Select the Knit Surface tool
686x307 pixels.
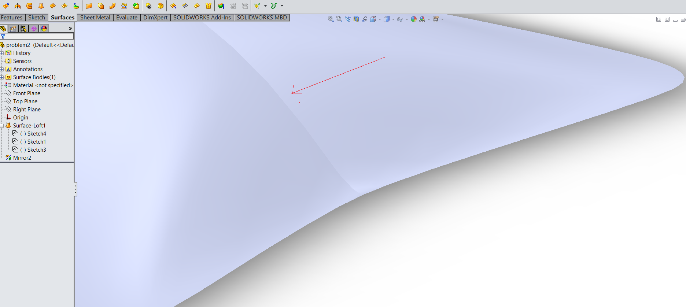209,6
